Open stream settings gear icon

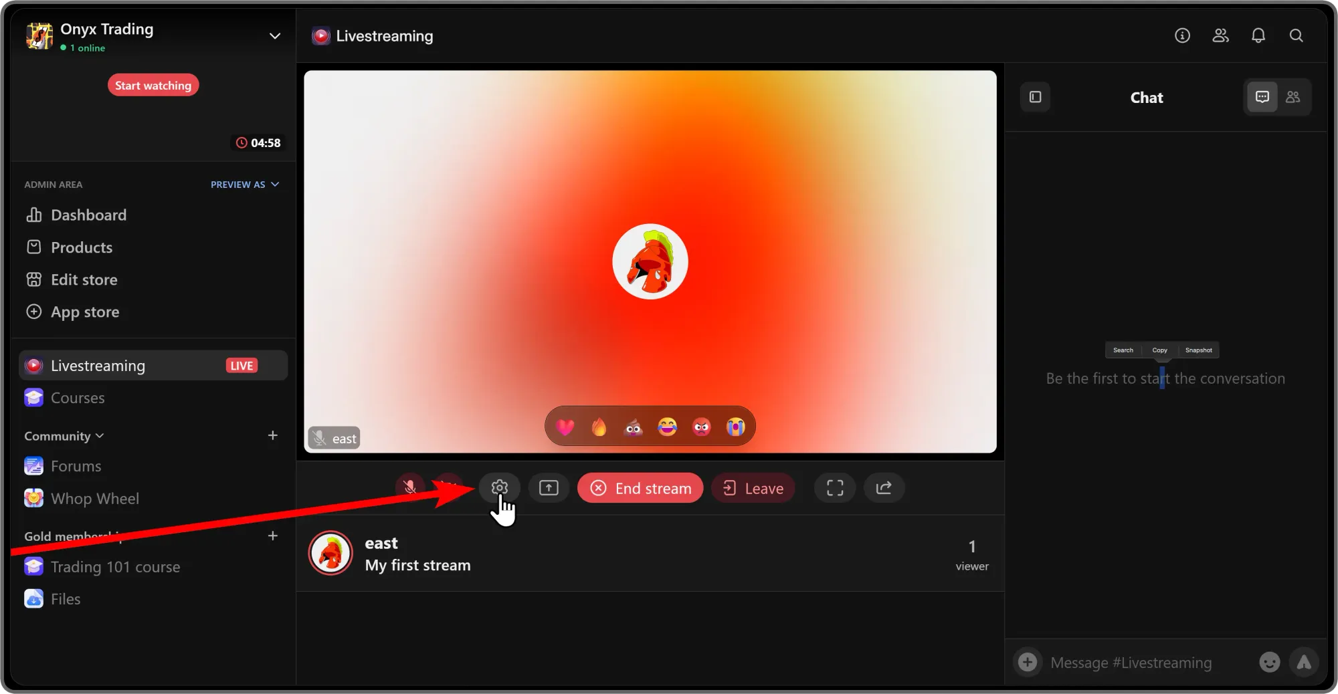click(499, 487)
